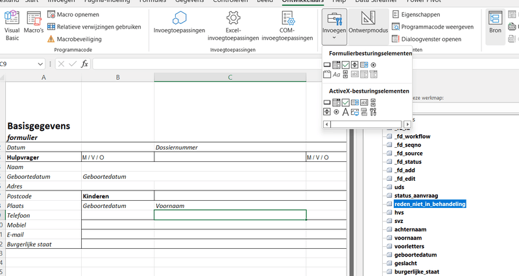Insert a form control Label (Aa)
This screenshot has width=519, height=276.
(336, 75)
